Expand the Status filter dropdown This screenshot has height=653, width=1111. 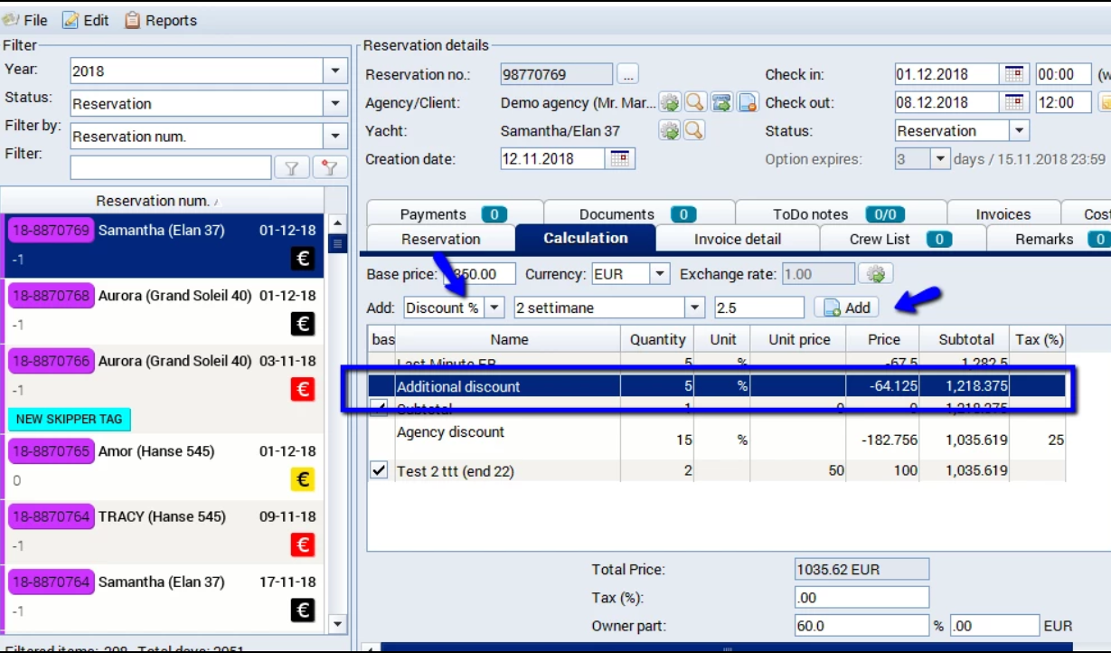pos(335,103)
